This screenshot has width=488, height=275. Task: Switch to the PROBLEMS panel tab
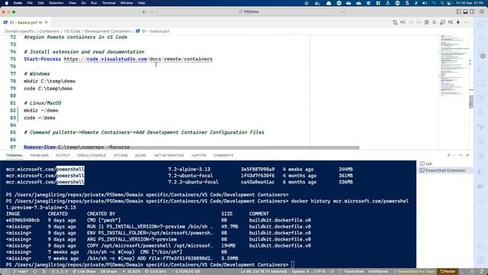tap(39, 155)
